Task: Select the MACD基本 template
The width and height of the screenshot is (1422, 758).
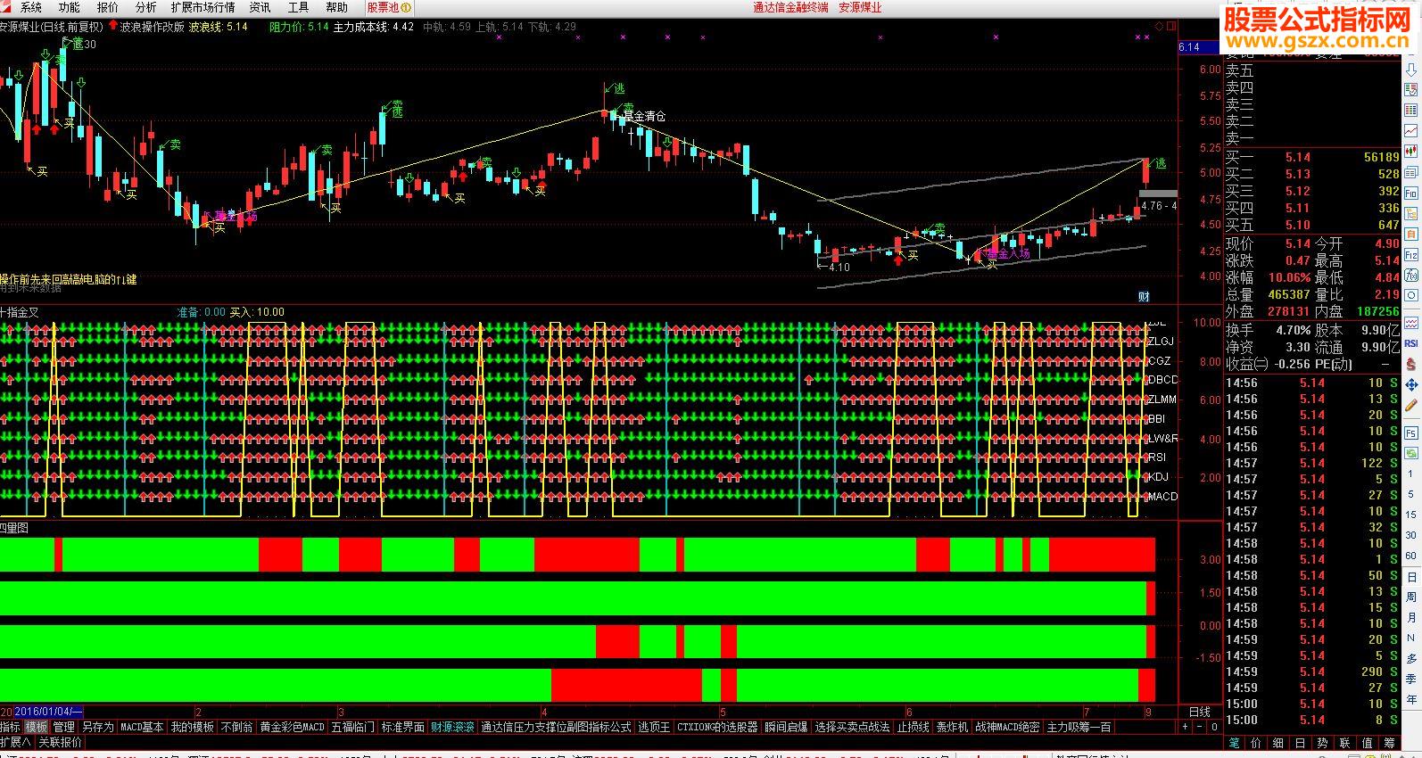Action: click(142, 728)
